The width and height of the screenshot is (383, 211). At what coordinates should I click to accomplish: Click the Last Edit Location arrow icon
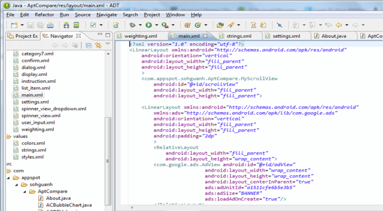pyautogui.click(x=328, y=25)
